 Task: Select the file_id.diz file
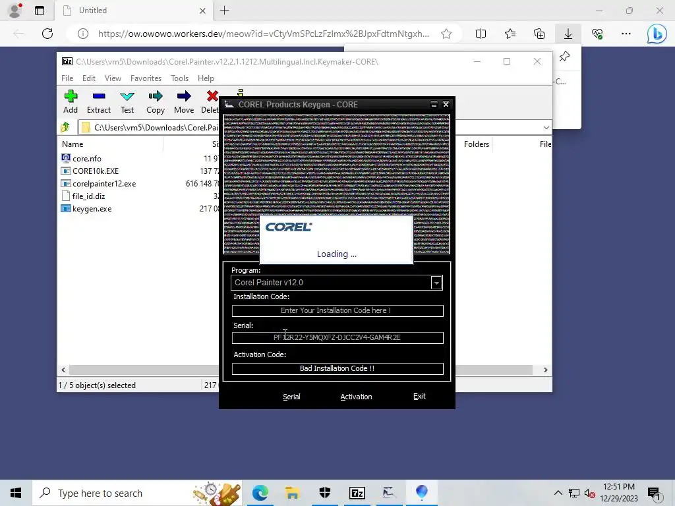pyautogui.click(x=88, y=196)
